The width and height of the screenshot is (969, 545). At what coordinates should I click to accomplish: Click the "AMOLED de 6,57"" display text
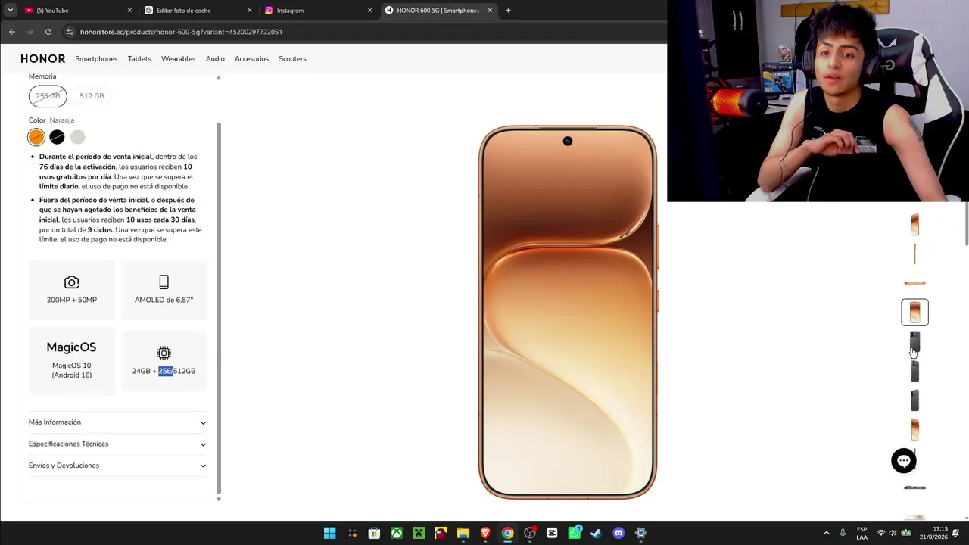point(164,300)
